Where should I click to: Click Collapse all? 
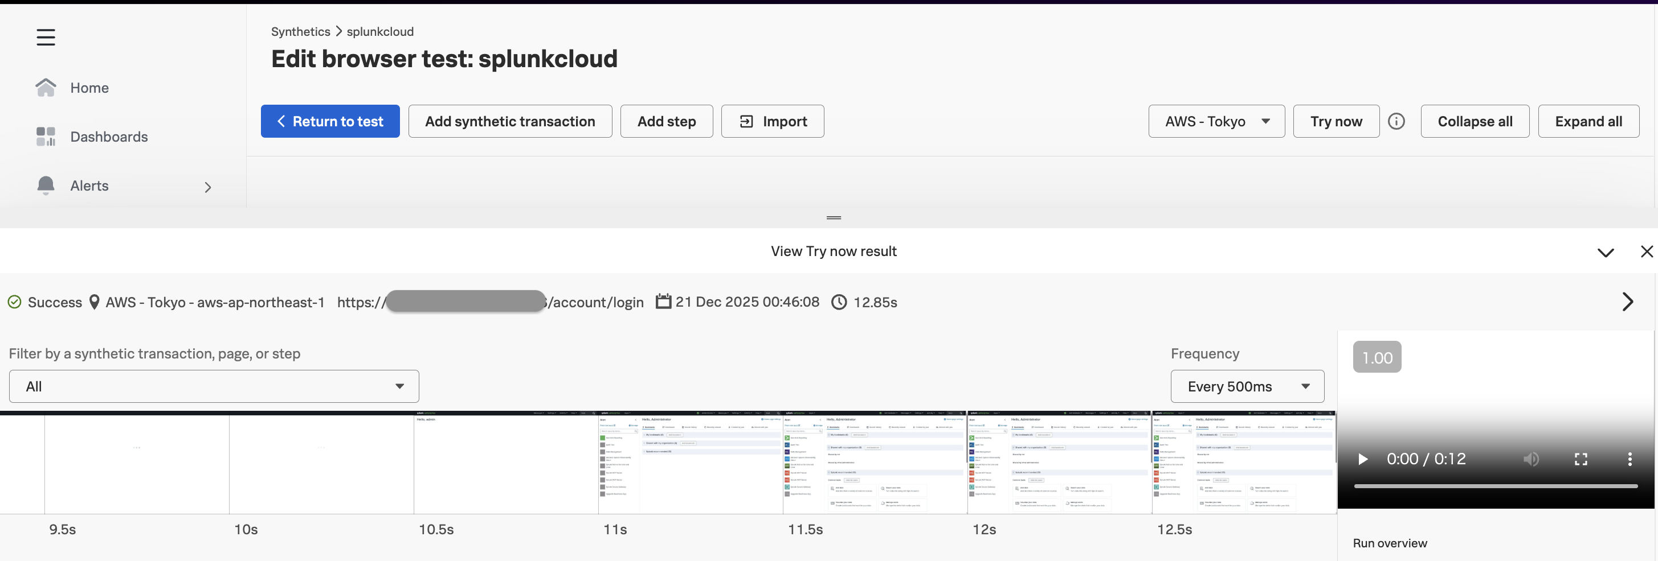click(1475, 121)
